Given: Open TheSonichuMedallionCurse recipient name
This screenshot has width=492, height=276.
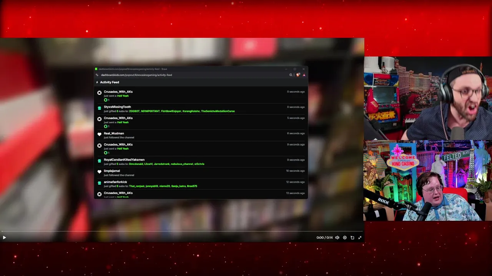Looking at the screenshot, I should pos(218,111).
